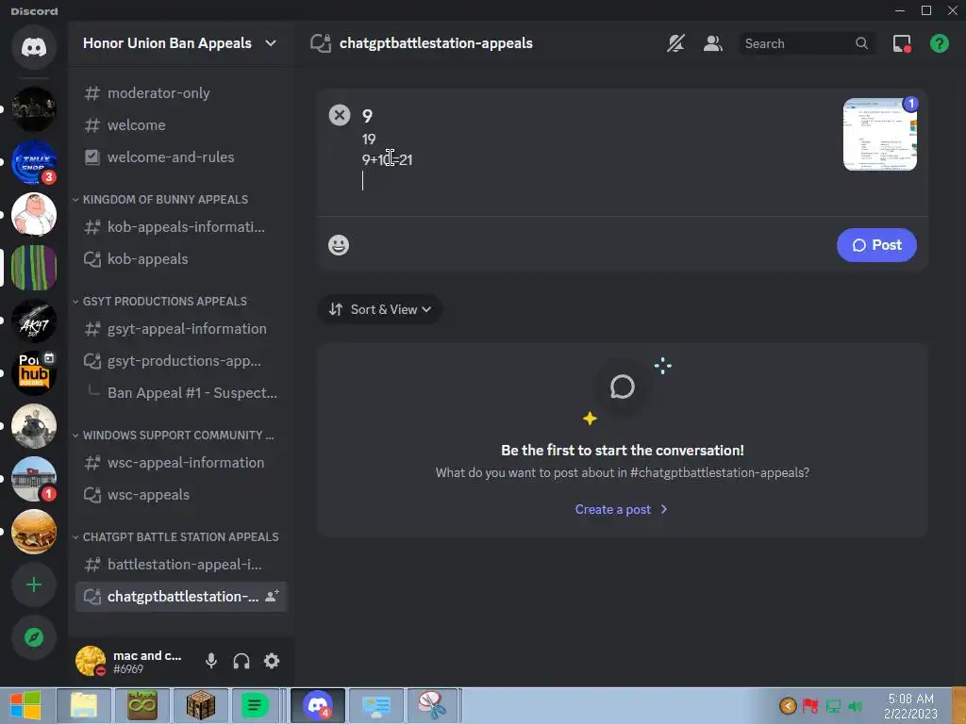Image resolution: width=966 pixels, height=724 pixels.
Task: Click the volume speaker tray icon
Action: click(855, 706)
